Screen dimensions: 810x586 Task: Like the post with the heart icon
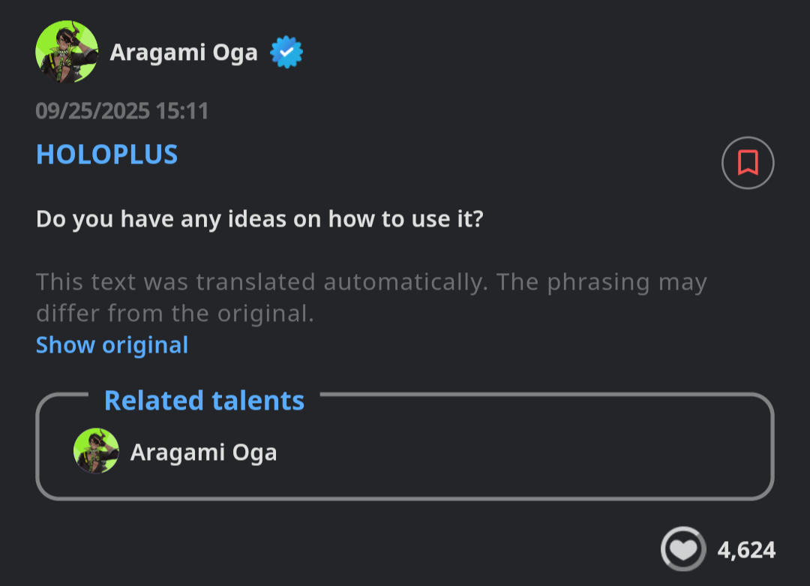click(x=682, y=550)
